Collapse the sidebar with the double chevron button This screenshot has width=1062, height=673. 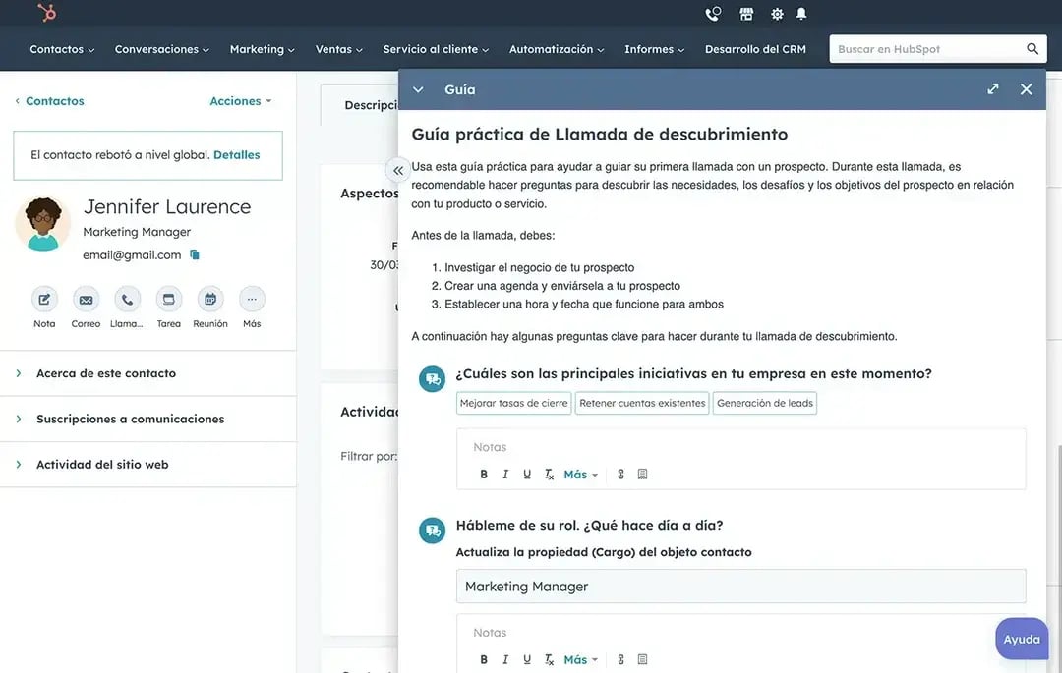pos(398,170)
